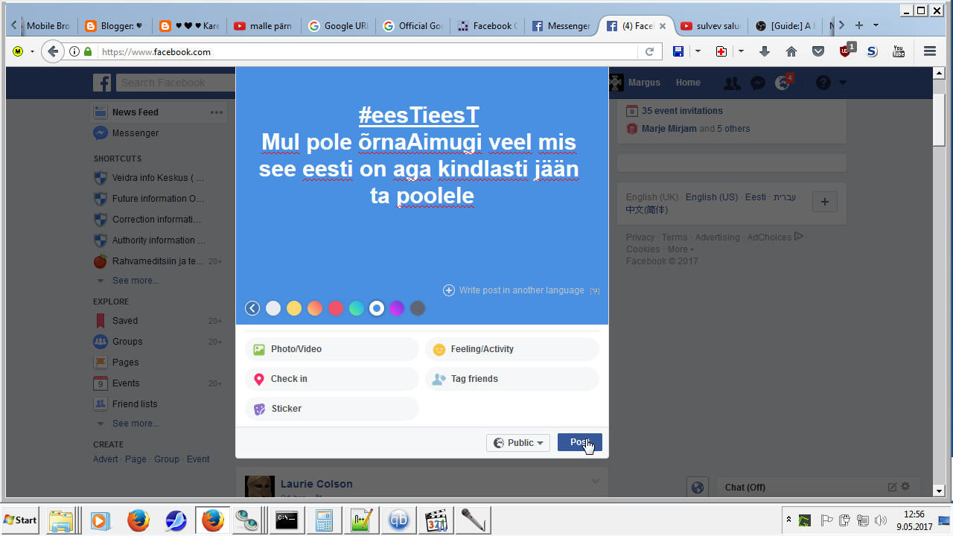Switch to the Messenger browser tab
The height and width of the screenshot is (536, 953).
point(561,25)
